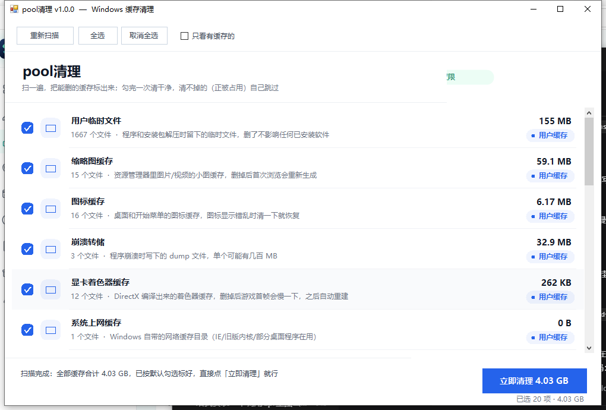Screen dimensions: 606x410
Task: Click the 用户缓存 tag under 32.9 MB
Action: click(550, 257)
